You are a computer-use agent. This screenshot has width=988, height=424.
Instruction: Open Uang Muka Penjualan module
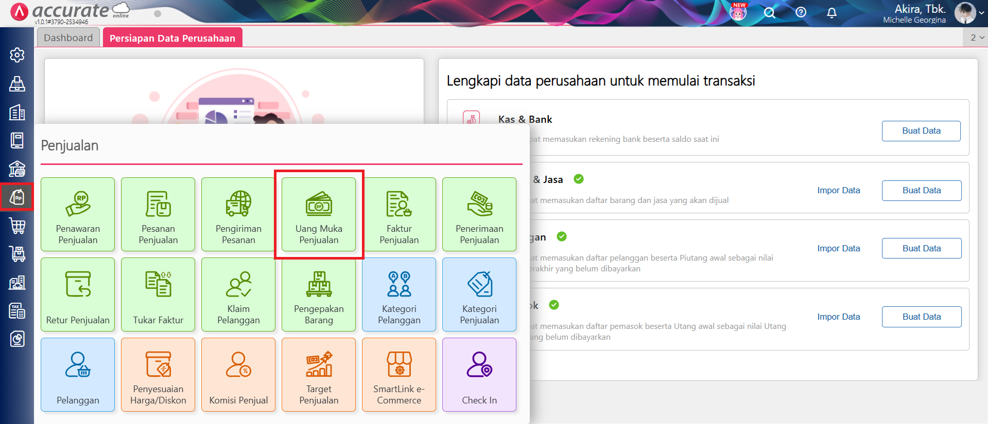point(319,214)
